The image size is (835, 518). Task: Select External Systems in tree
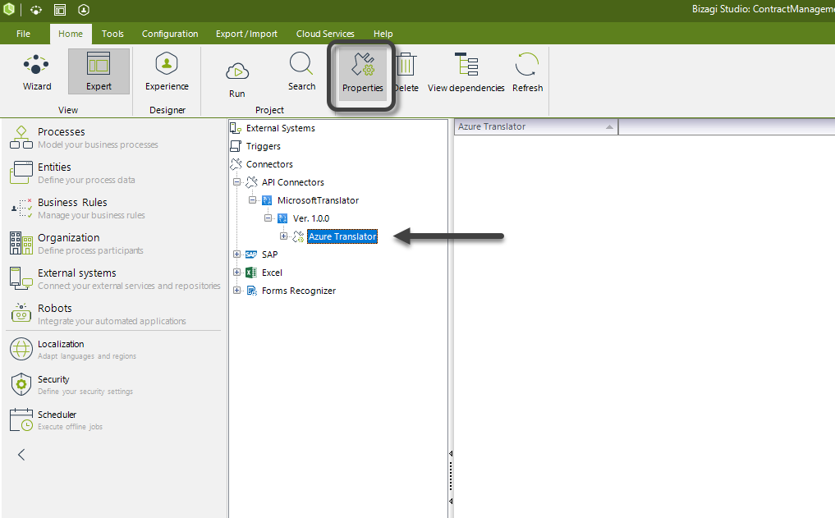(280, 128)
